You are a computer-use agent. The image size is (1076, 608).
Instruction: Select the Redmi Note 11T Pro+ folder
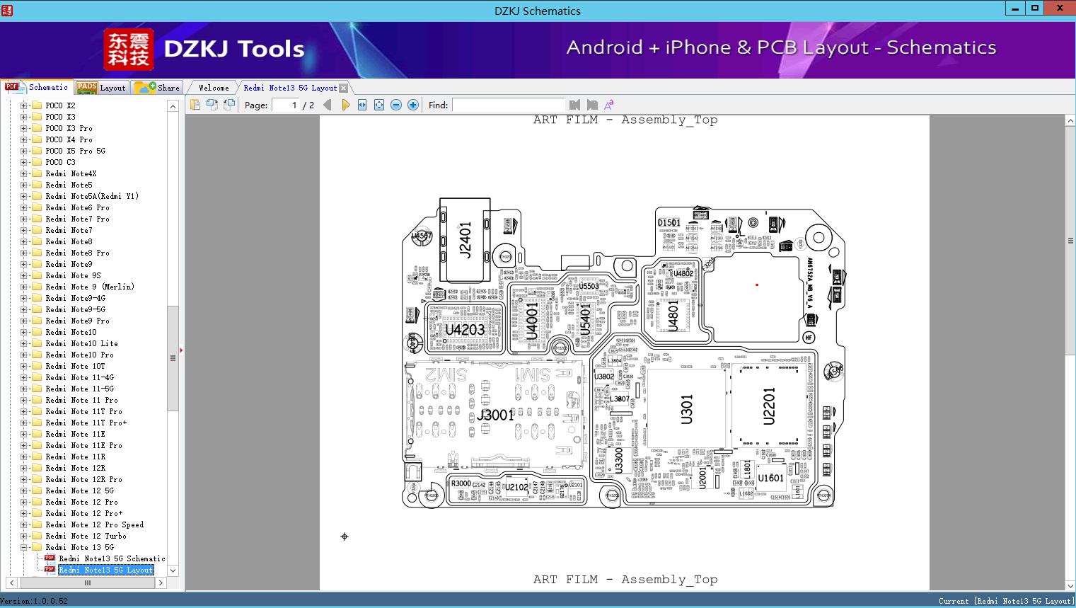[86, 423]
